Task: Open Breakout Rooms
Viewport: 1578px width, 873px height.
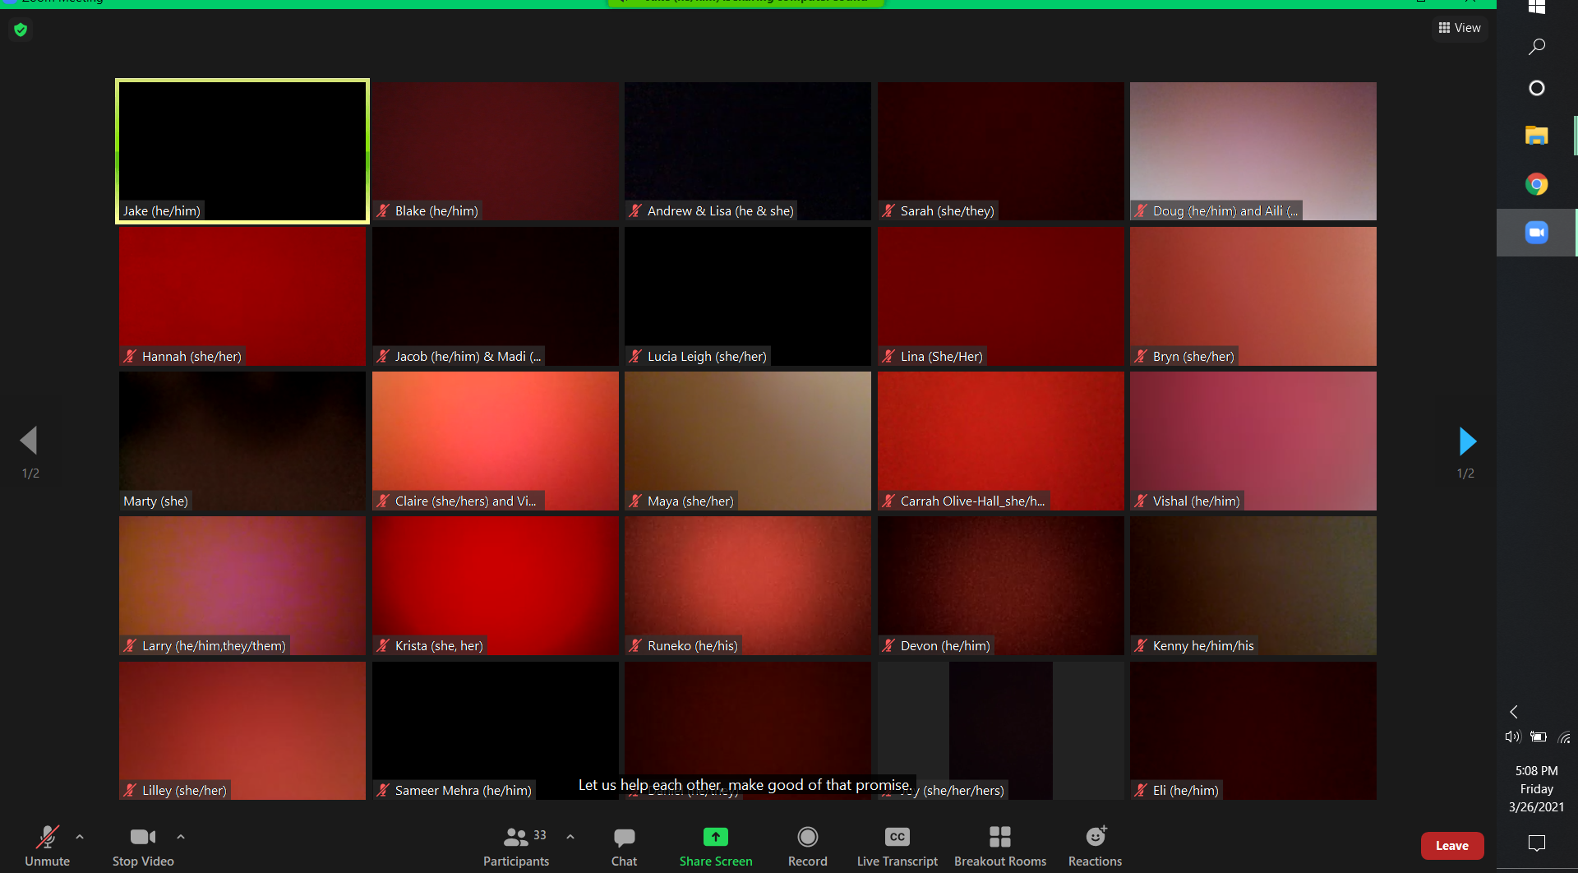Action: tap(1000, 846)
